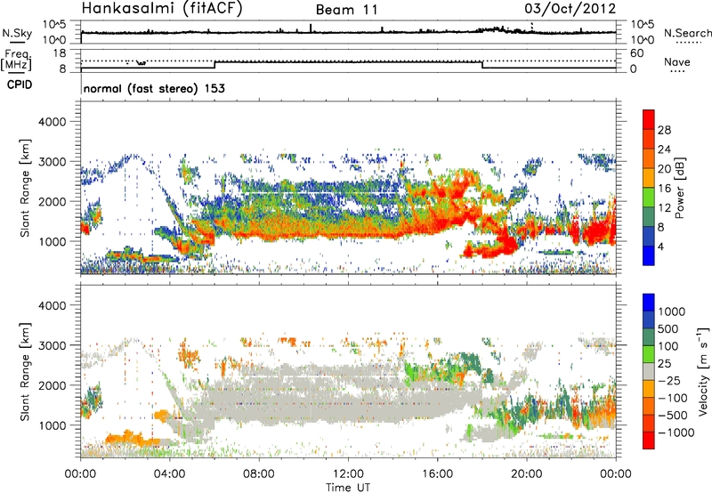
Task: Click the frequency step-up near 06:00
Action: pyautogui.click(x=214, y=65)
